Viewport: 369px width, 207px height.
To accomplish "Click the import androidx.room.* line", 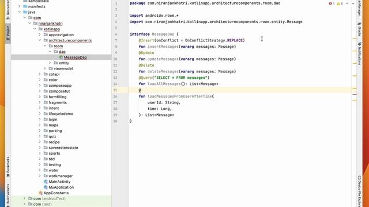I will (154, 16).
